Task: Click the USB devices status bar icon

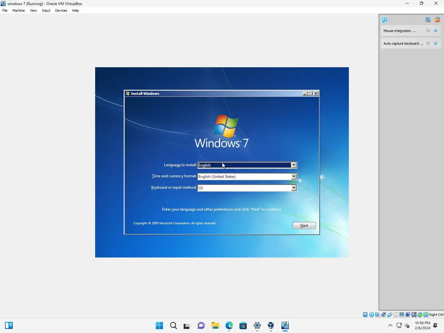Action: (x=390, y=315)
